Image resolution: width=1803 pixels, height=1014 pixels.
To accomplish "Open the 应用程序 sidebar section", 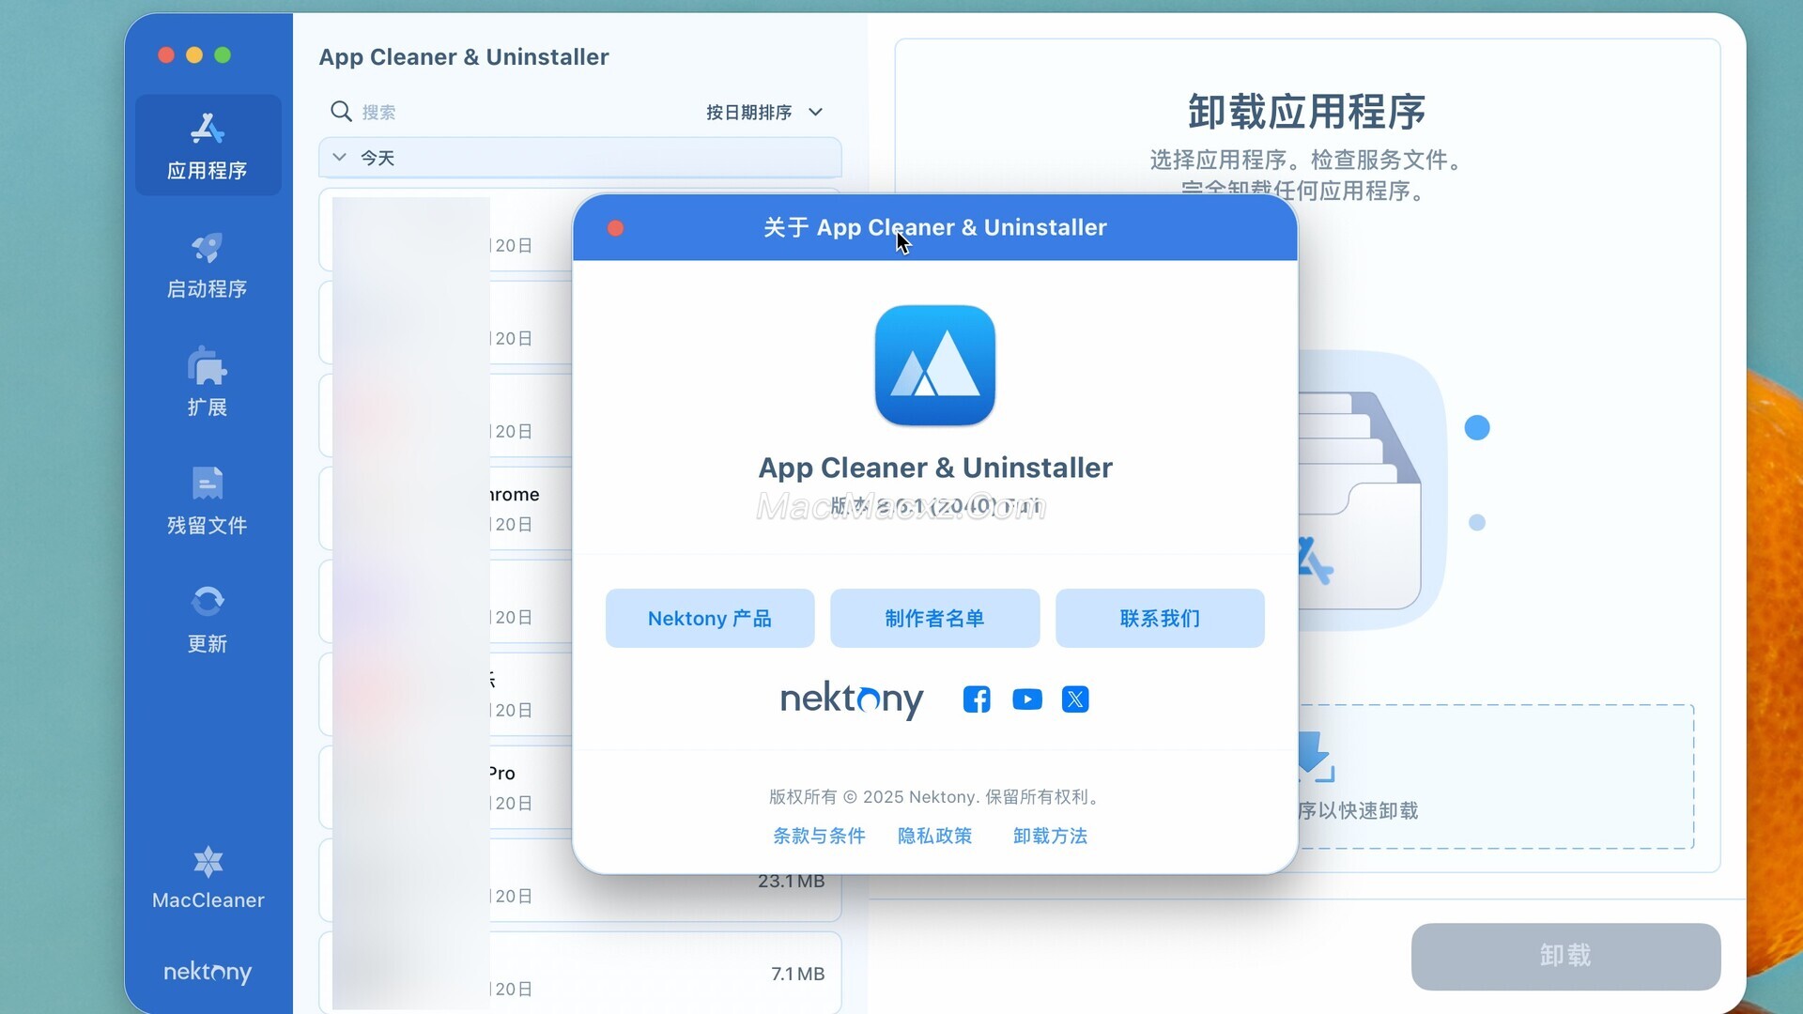I will [208, 146].
